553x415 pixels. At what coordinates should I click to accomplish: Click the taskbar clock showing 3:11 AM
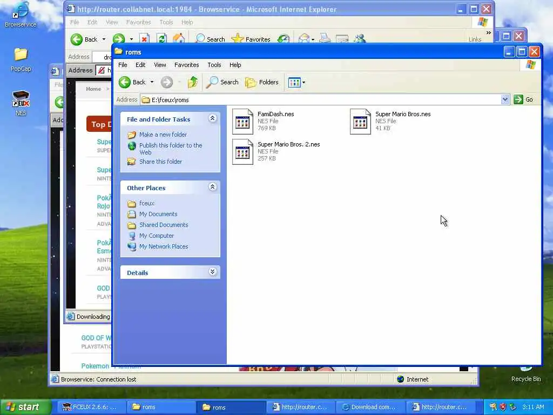click(533, 407)
